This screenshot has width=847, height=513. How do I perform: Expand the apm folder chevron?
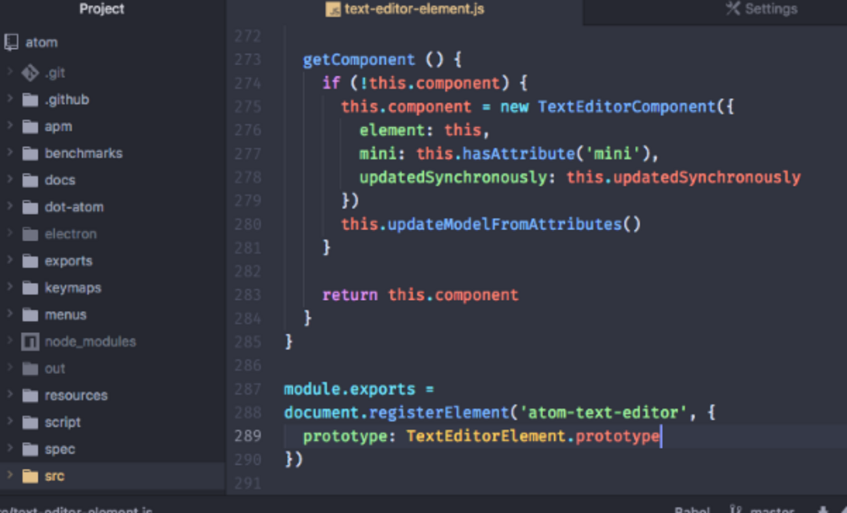[x=10, y=126]
